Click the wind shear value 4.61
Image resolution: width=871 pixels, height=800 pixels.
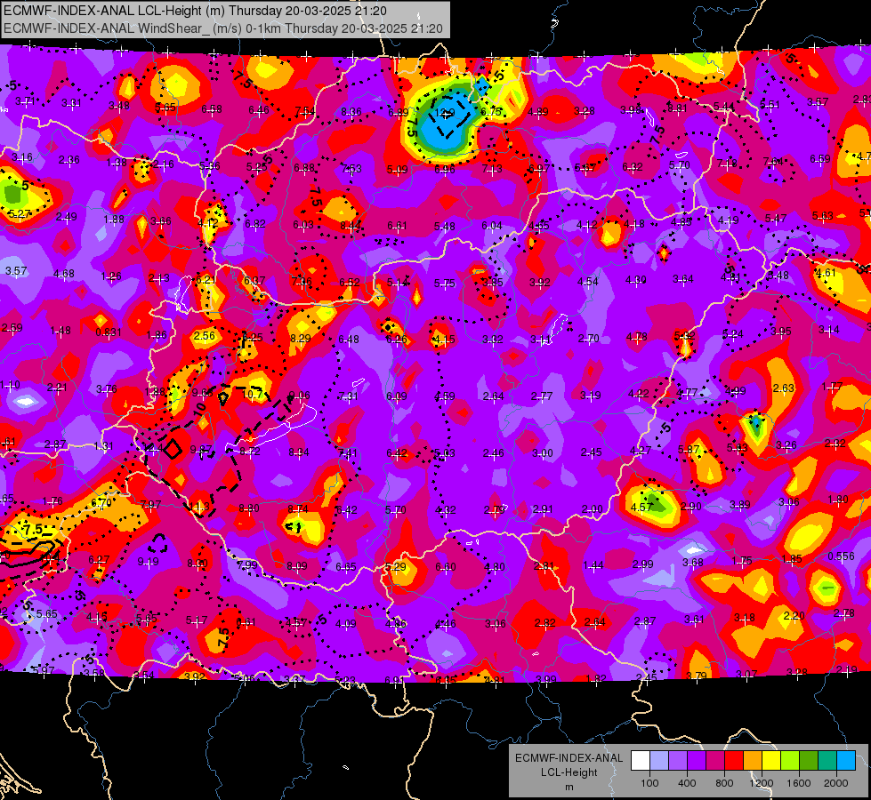pyautogui.click(x=826, y=273)
